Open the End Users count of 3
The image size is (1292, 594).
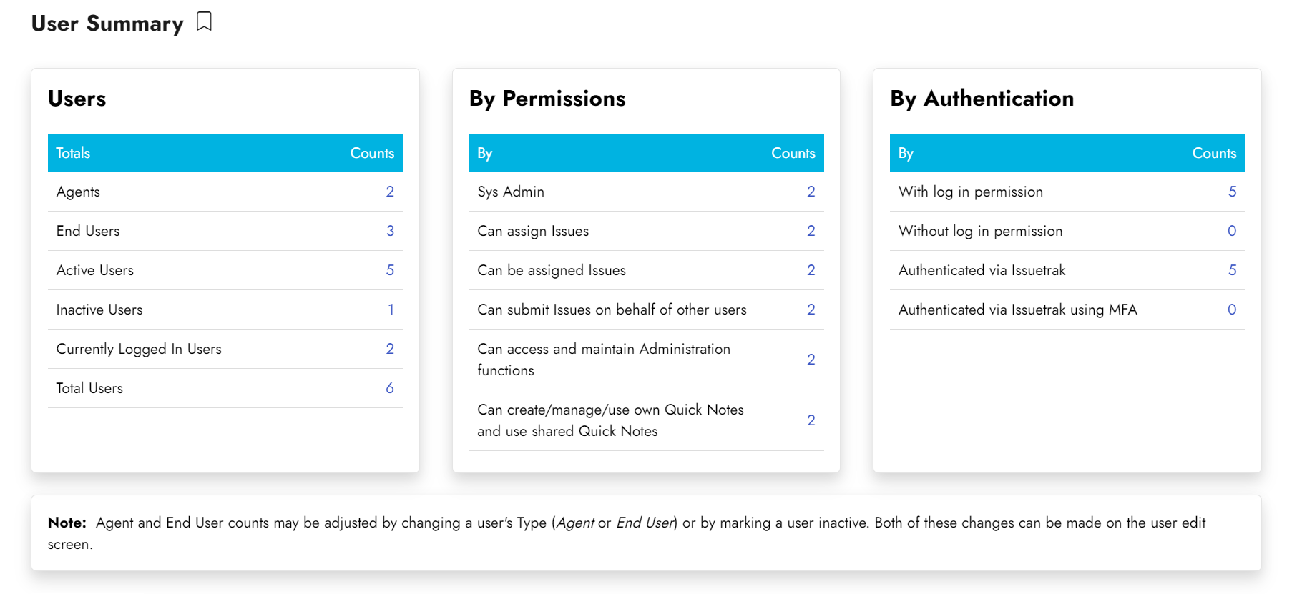coord(390,231)
